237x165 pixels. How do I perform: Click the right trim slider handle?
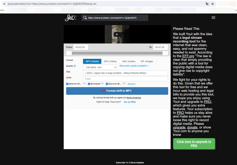[x=165, y=53]
